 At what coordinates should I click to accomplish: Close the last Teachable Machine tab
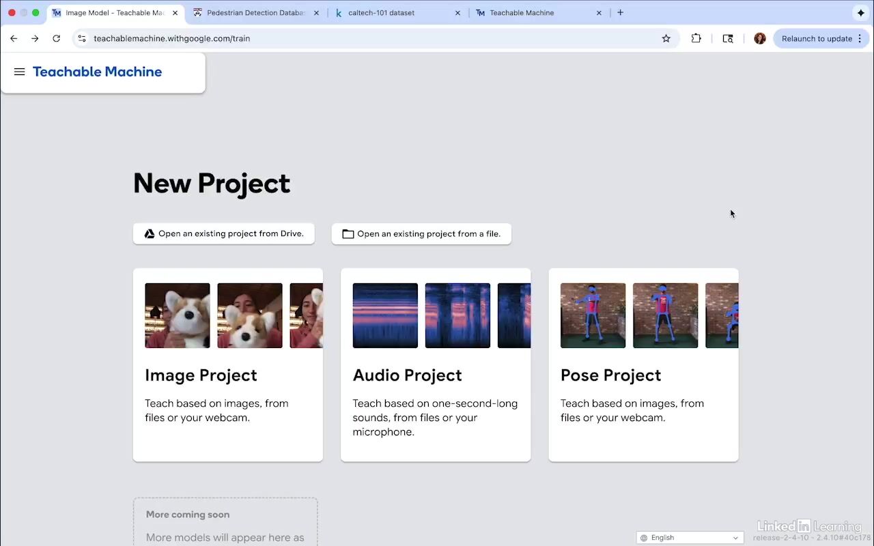(x=599, y=13)
